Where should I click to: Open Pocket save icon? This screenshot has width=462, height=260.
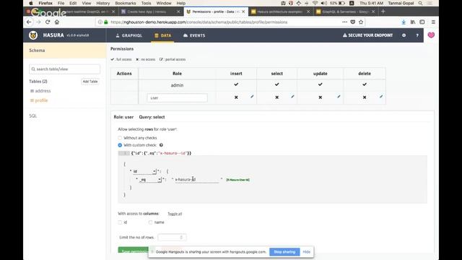353,22
